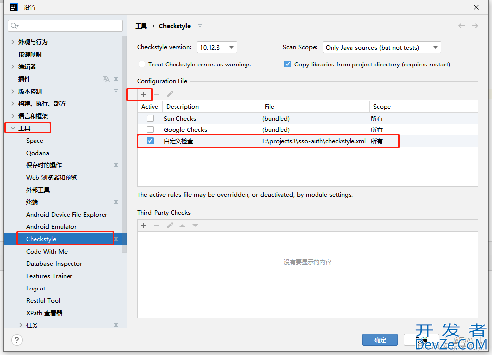The height and width of the screenshot is (355, 492).
Task: Activate the Google Checks configuration checkbox
Action: (x=150, y=130)
